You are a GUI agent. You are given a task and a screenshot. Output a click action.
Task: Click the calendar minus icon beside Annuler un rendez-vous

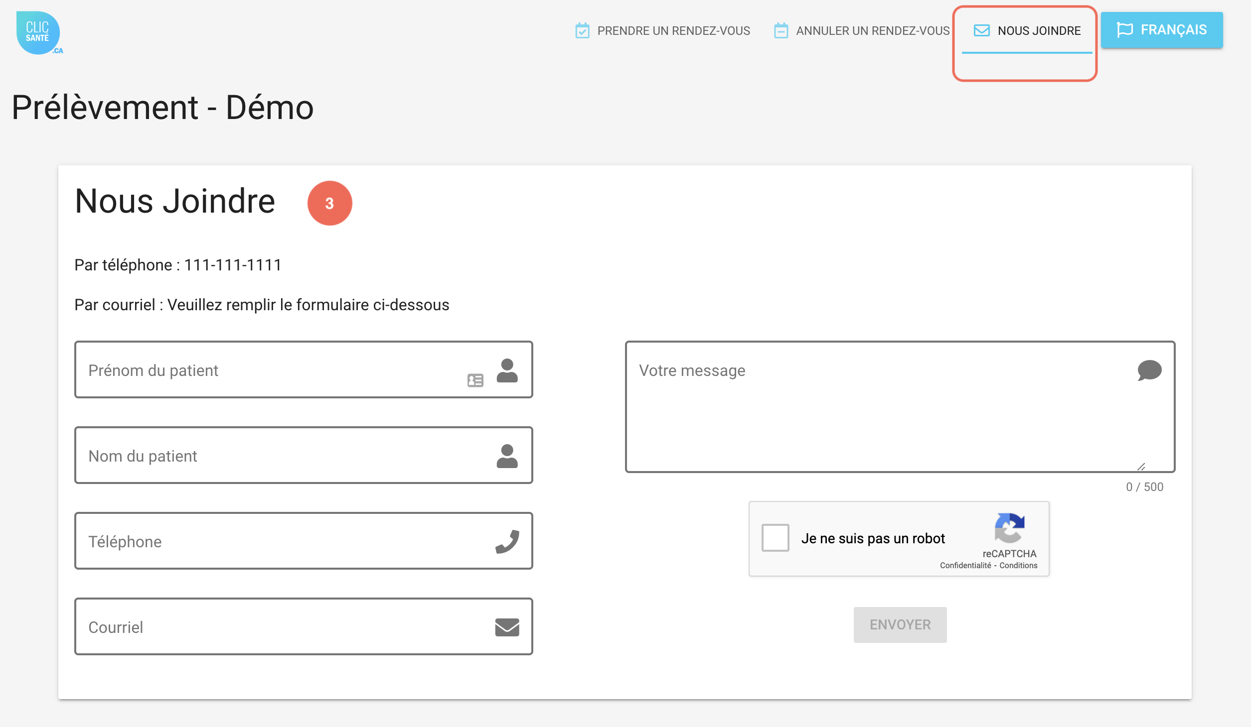pyautogui.click(x=781, y=31)
